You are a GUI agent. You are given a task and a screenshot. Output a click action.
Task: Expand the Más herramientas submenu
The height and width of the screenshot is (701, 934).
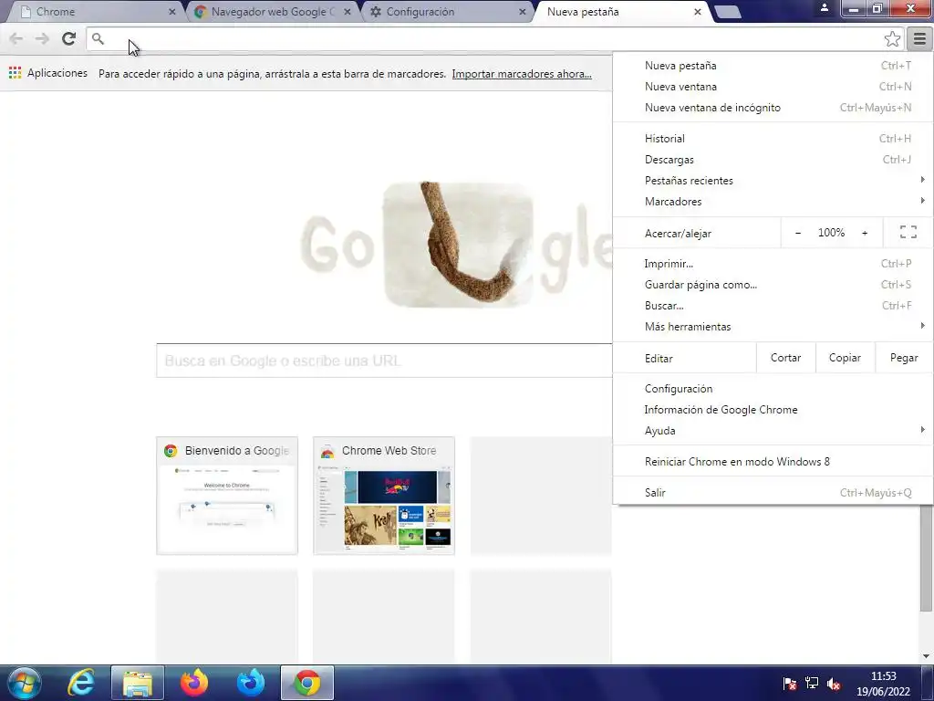coord(773,327)
